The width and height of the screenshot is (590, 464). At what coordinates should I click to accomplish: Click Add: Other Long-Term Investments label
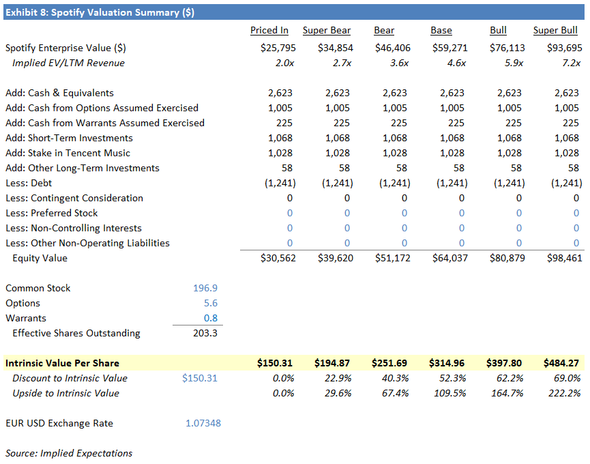click(83, 169)
